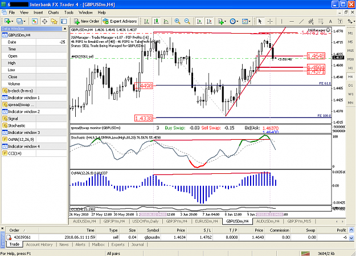This screenshot has height=256, width=356.
Task: Close the Data Window panel
Action: (x=65, y=29)
